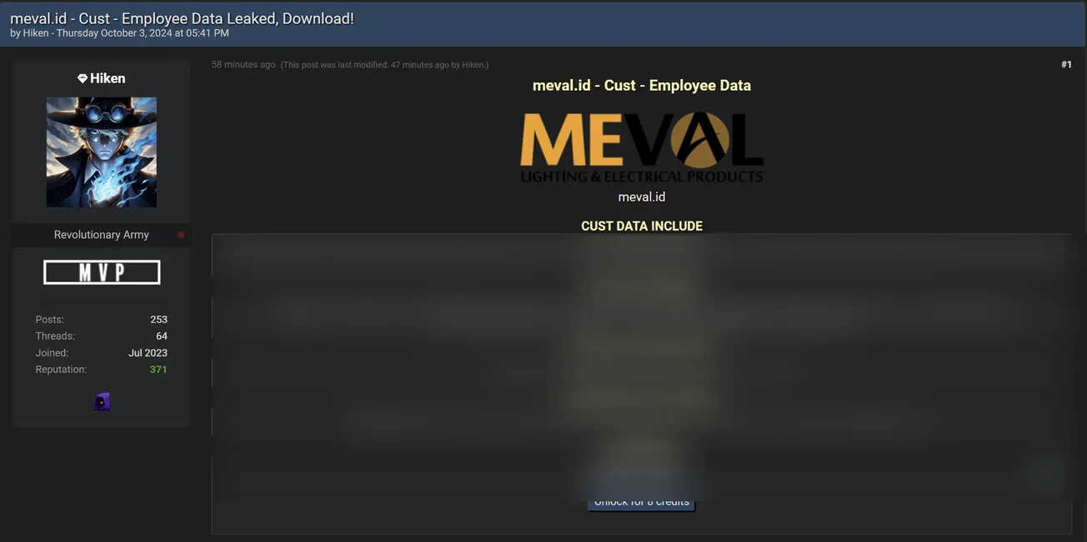Click the CUST DATA INCLUDE heading

click(x=642, y=226)
